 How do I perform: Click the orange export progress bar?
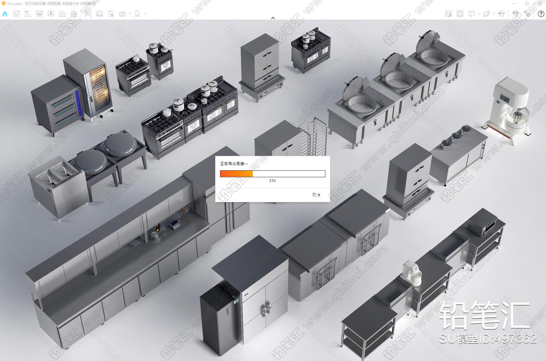point(273,174)
